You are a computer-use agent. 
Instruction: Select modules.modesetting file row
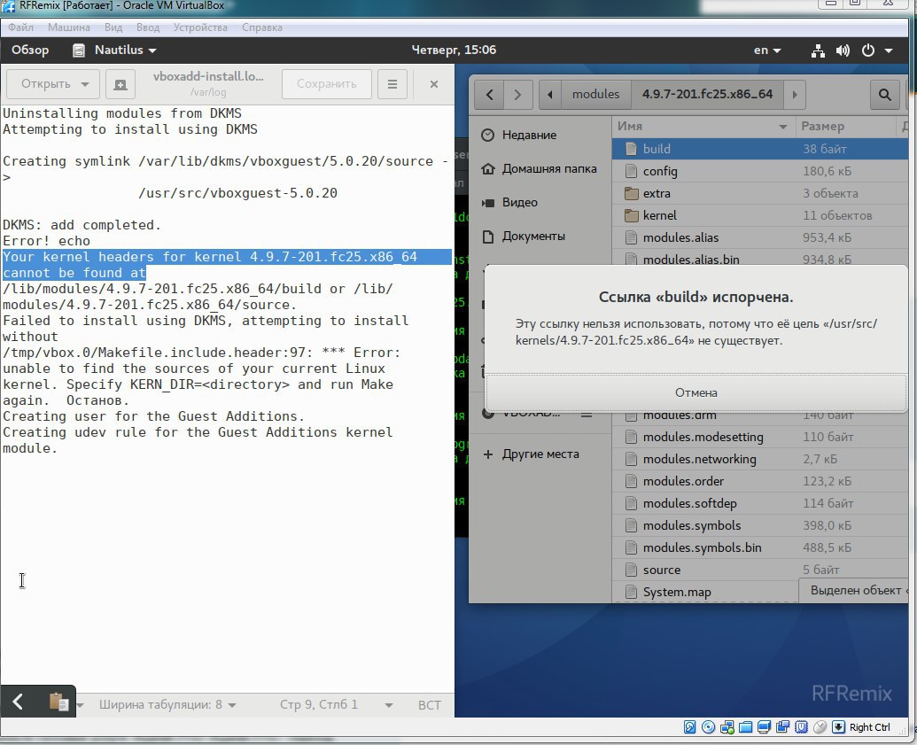pyautogui.click(x=759, y=438)
